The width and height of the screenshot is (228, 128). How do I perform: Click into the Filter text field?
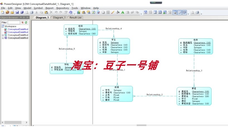point(14,23)
